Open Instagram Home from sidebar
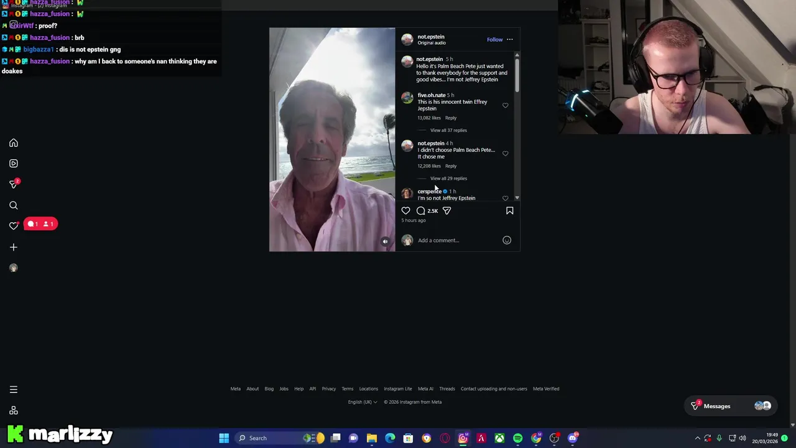 13,143
